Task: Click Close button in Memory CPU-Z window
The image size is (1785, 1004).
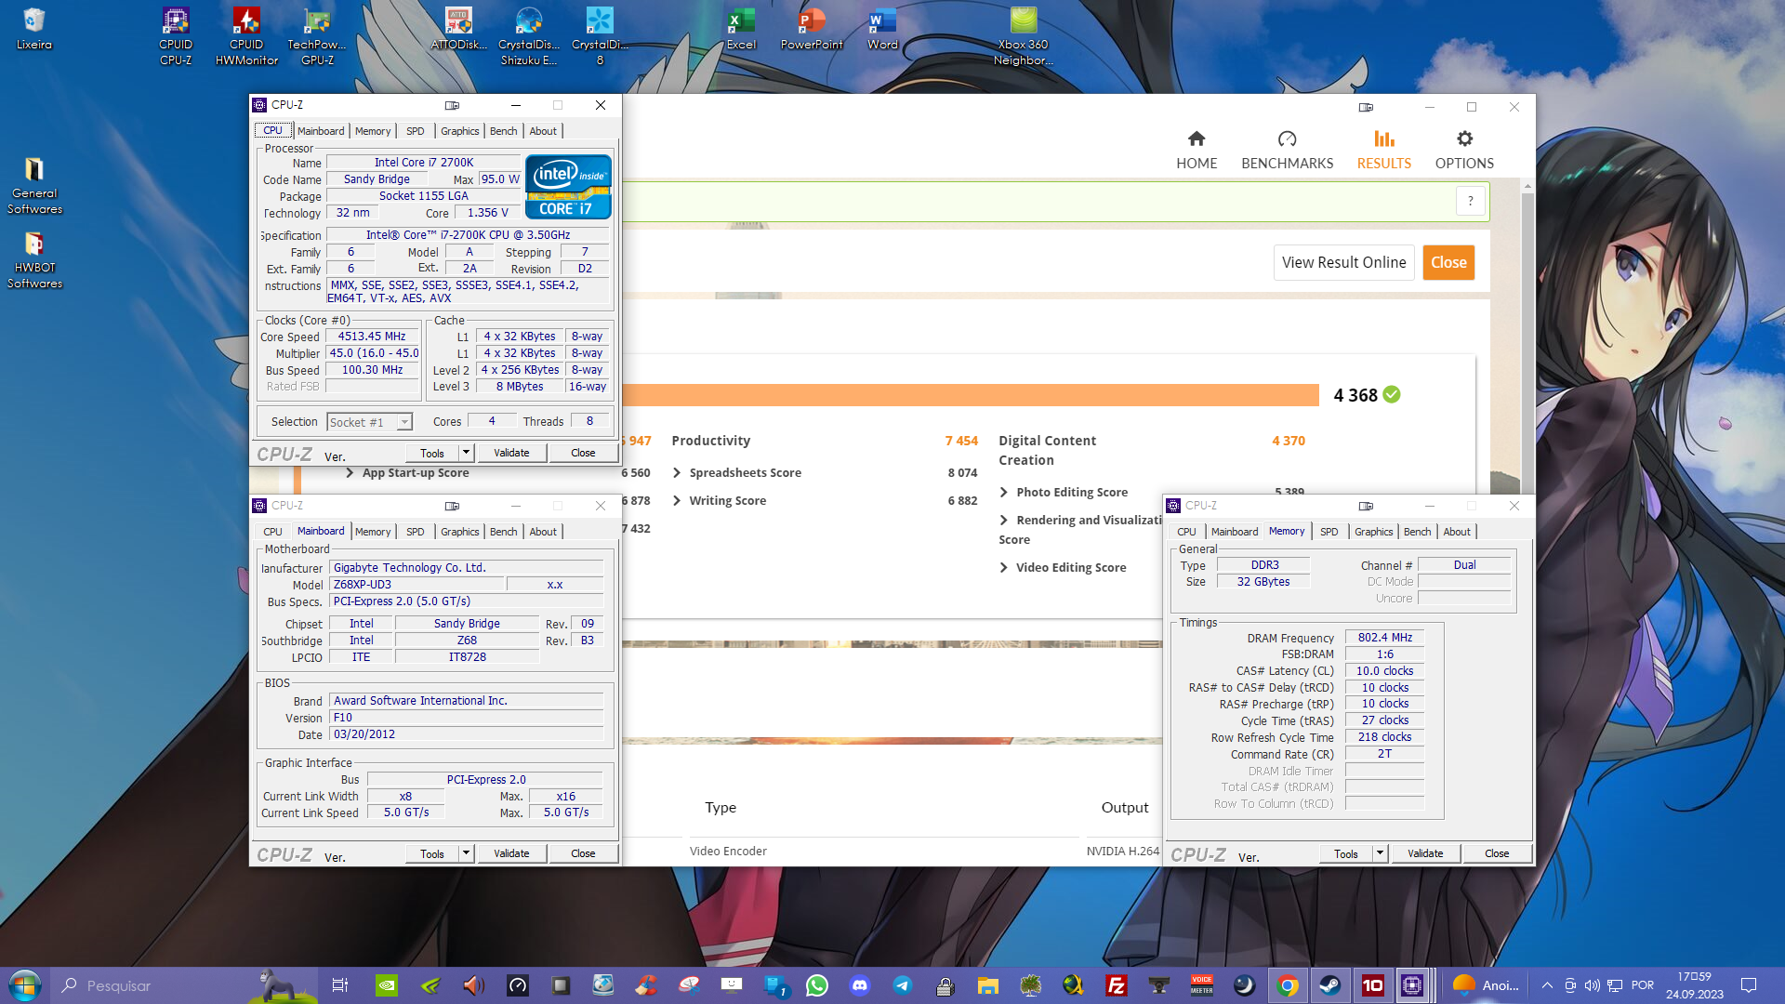Action: [1497, 853]
